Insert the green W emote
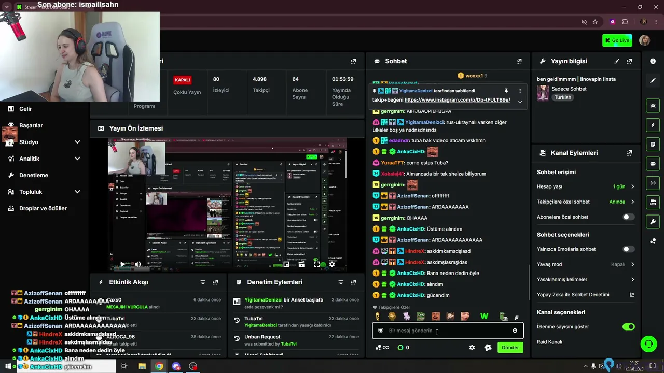The image size is (664, 373). coord(484,317)
